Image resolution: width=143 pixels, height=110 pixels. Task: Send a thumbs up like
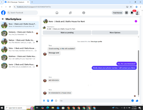click(137, 101)
